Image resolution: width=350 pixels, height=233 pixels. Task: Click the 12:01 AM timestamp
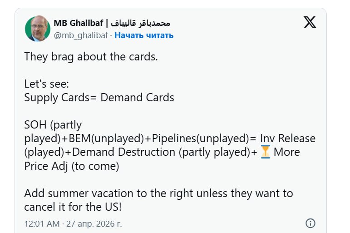pyautogui.click(x=42, y=223)
